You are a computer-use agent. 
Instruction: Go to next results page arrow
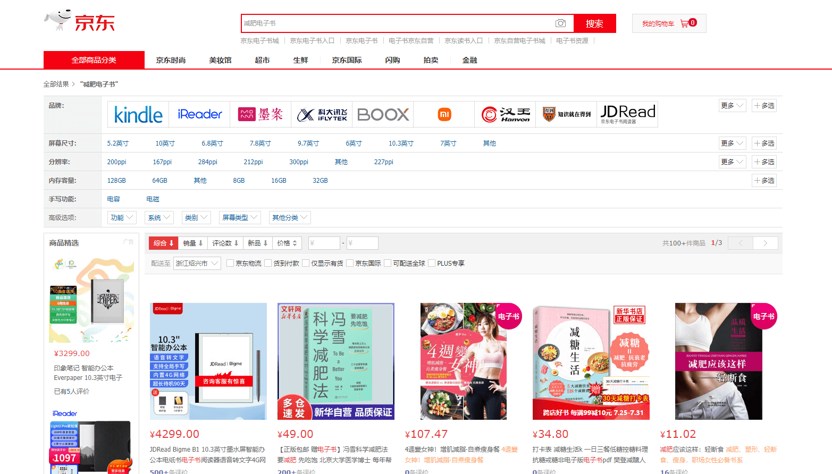pos(766,243)
